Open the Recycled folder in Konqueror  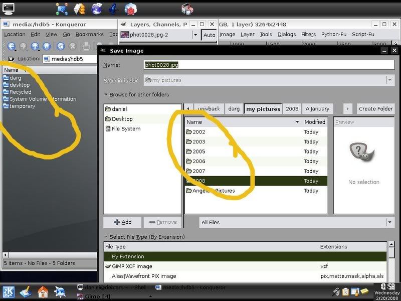coord(20,92)
